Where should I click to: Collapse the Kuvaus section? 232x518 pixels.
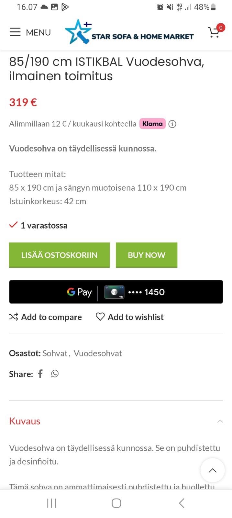point(220,421)
